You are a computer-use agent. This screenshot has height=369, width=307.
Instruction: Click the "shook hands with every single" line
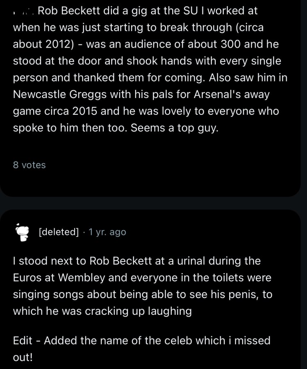point(204,61)
